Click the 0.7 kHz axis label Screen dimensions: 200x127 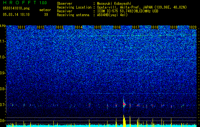click(3, 105)
